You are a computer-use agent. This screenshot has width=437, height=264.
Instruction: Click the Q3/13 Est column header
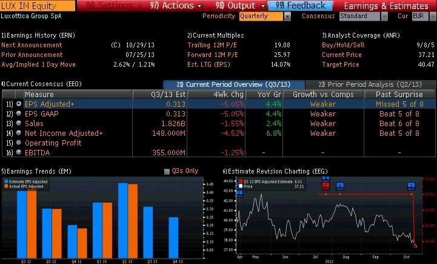160,94
